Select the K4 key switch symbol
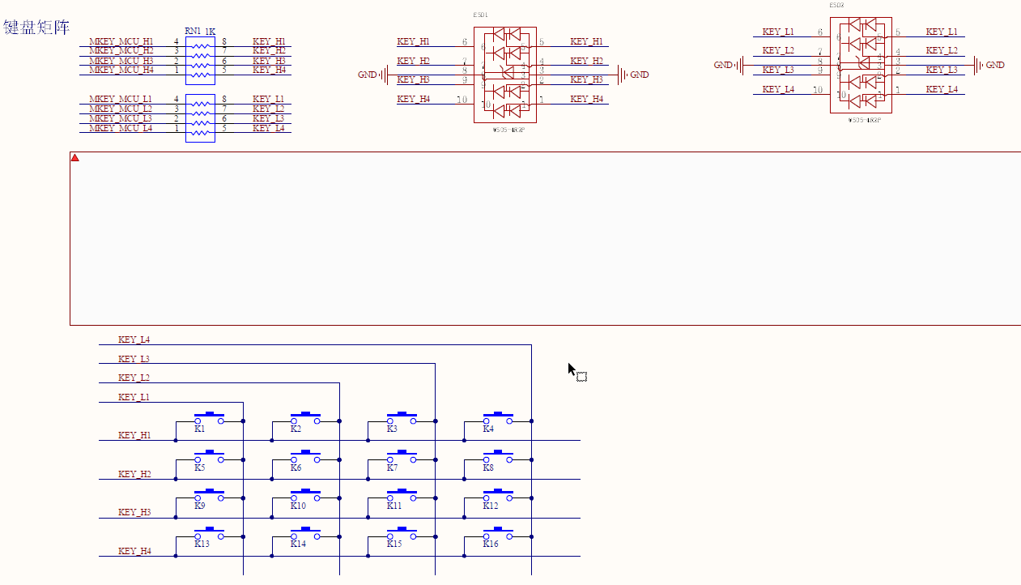Screen dimensions: 1021x585 (x=498, y=419)
